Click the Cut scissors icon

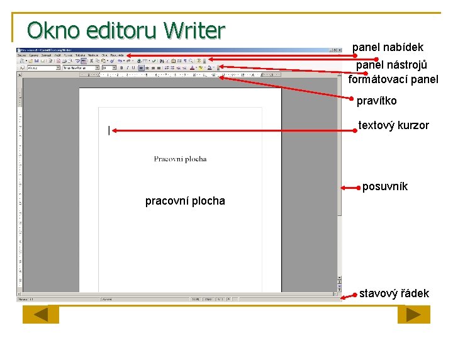coord(91,61)
